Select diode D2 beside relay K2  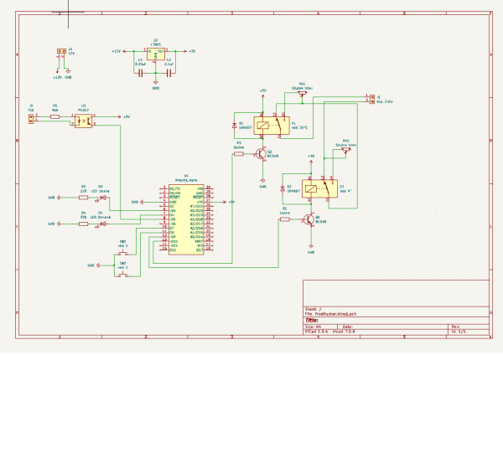click(283, 188)
